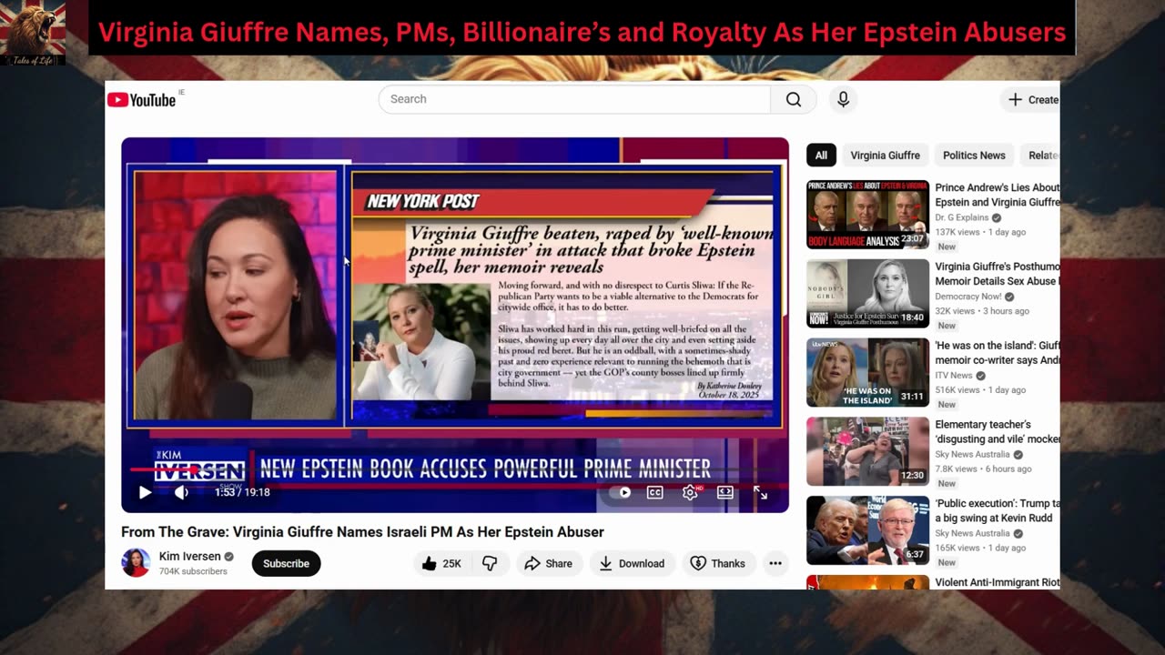The image size is (1165, 655).
Task: Share the video
Action: click(x=549, y=563)
